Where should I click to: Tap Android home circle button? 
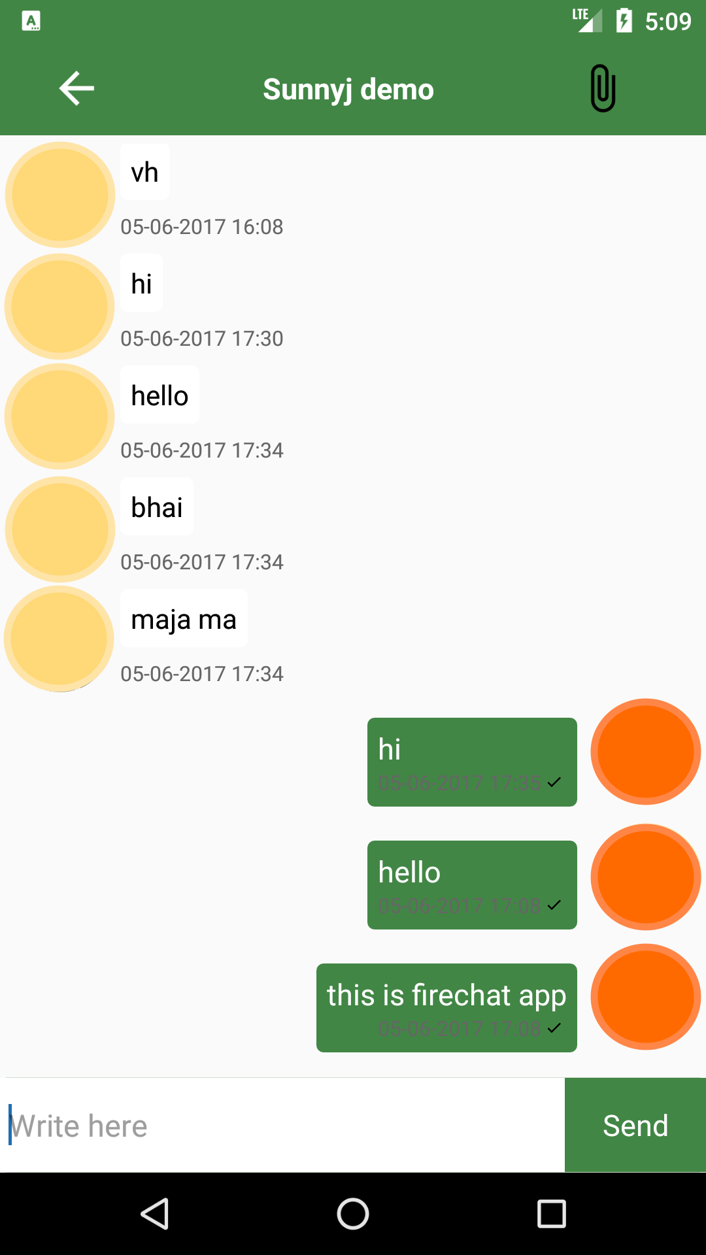353,1214
